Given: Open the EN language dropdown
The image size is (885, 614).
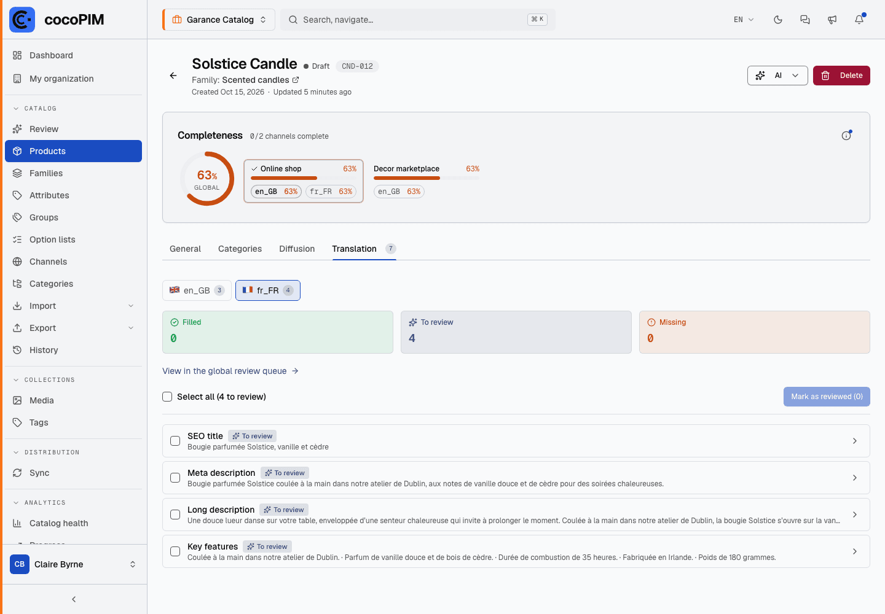Looking at the screenshot, I should coord(744,20).
